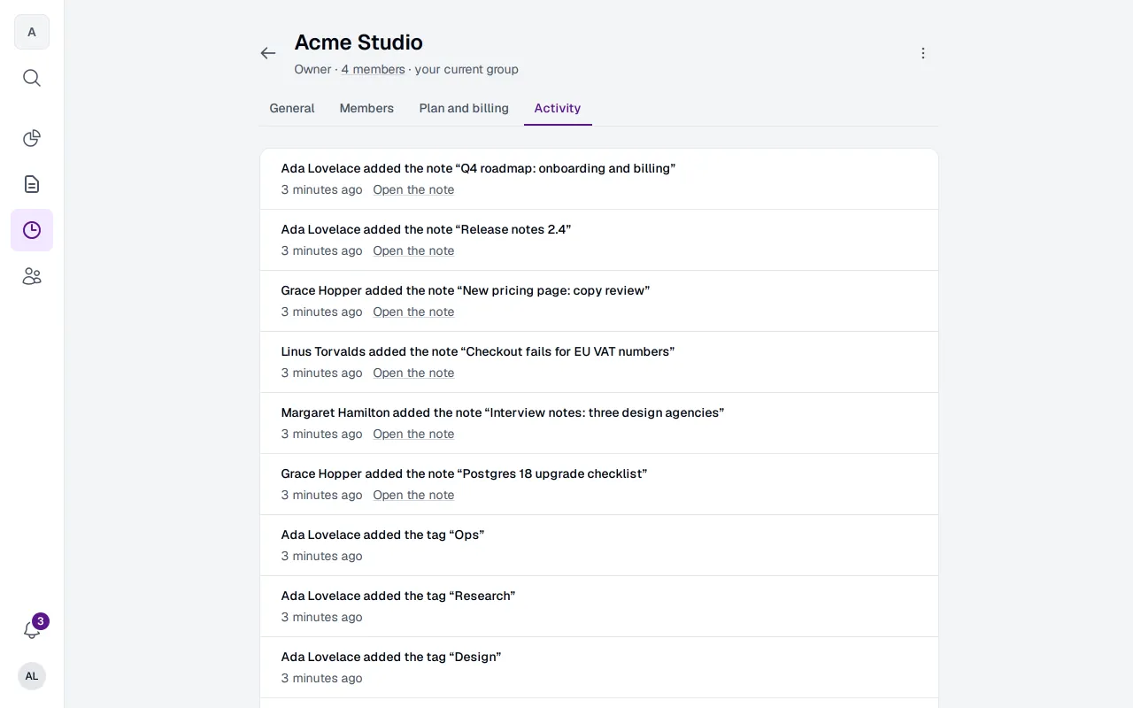Open the note for Release notes 2.4
The width and height of the screenshot is (1133, 708).
pos(413,250)
